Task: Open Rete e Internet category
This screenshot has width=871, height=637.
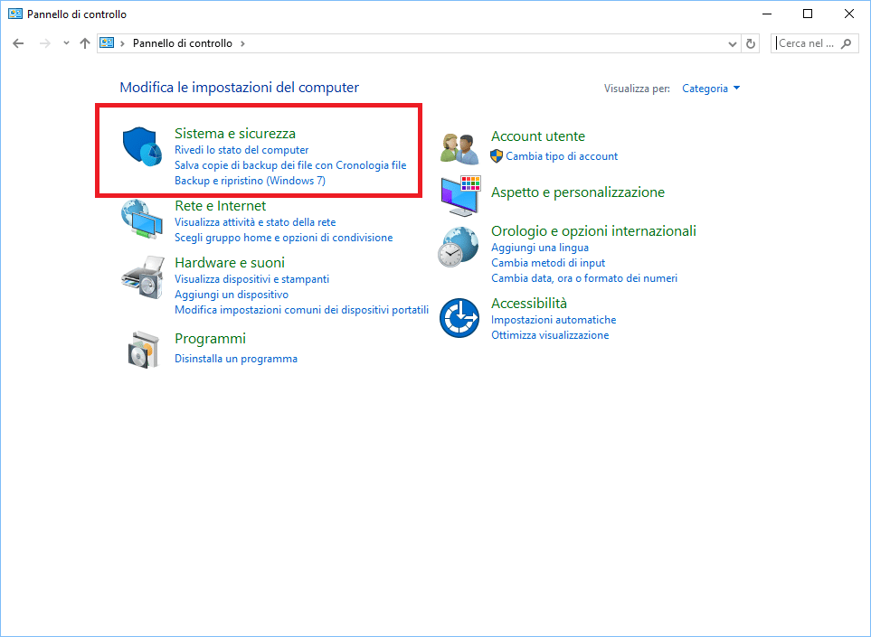Action: [221, 206]
